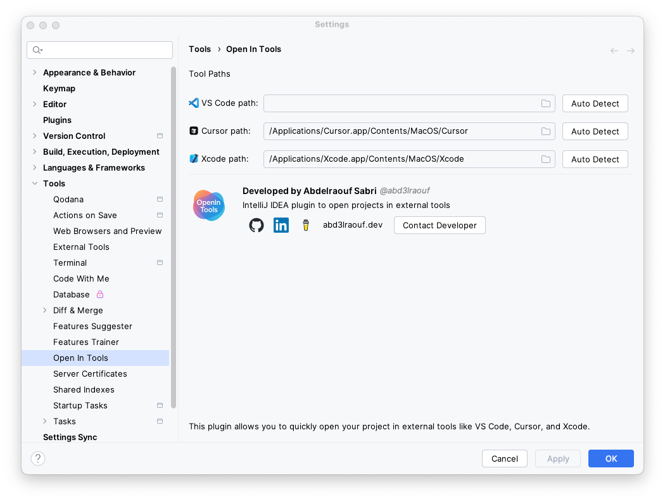Screen dimensions: 665x501
Task: Click the Buy Me a Coffee icon
Action: tap(305, 225)
